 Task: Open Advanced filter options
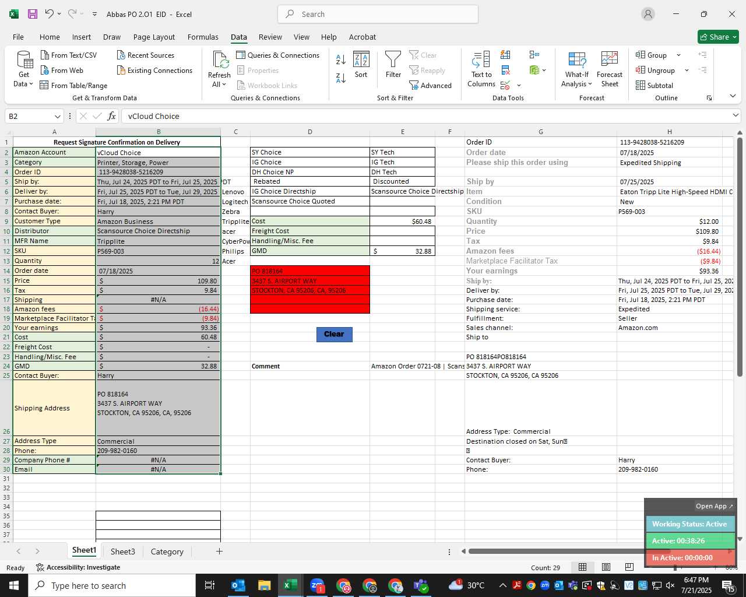coord(430,85)
